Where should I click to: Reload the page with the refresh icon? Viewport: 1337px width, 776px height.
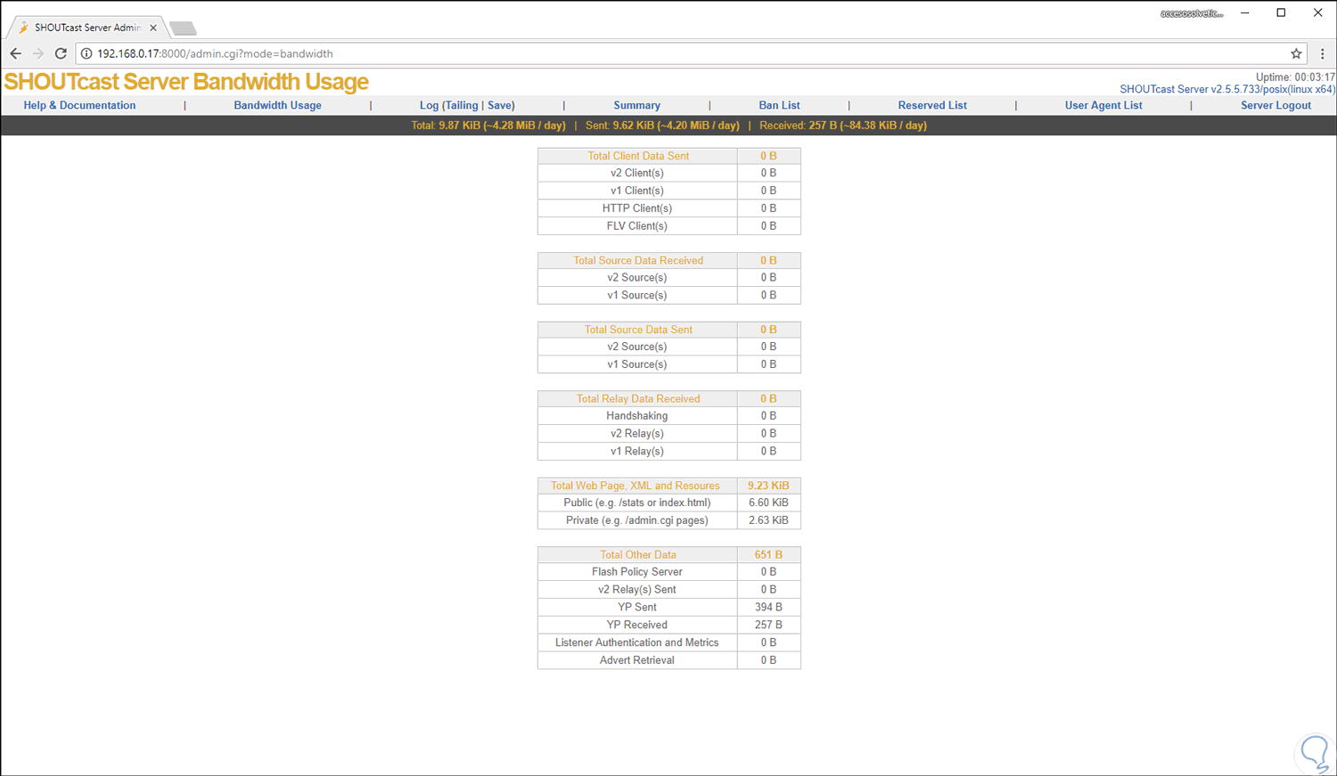pyautogui.click(x=61, y=53)
